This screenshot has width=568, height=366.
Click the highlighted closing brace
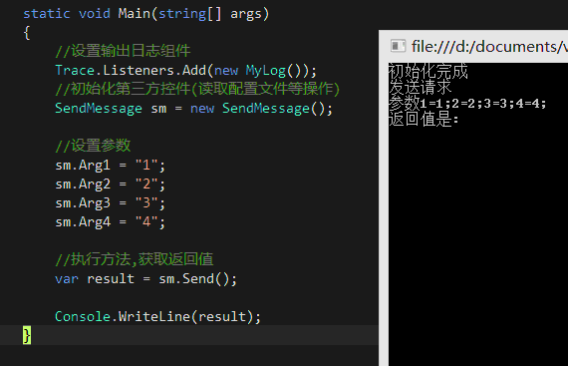tap(27, 335)
